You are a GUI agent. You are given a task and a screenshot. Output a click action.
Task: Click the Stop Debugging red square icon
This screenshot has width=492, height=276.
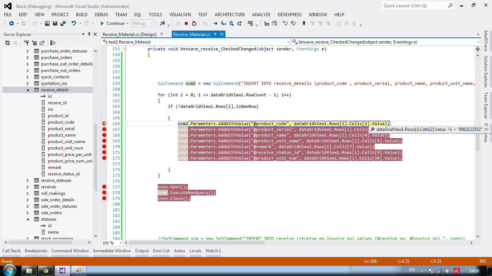(186, 23)
